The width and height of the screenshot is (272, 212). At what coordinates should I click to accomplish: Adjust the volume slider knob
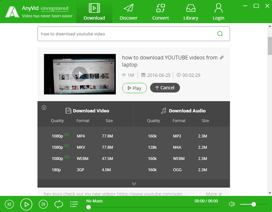click(x=254, y=204)
